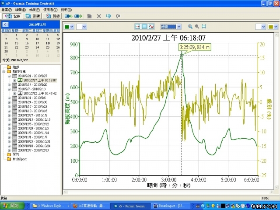Zoom out on the chart
This screenshot has height=210, width=280.
click(x=197, y=27)
